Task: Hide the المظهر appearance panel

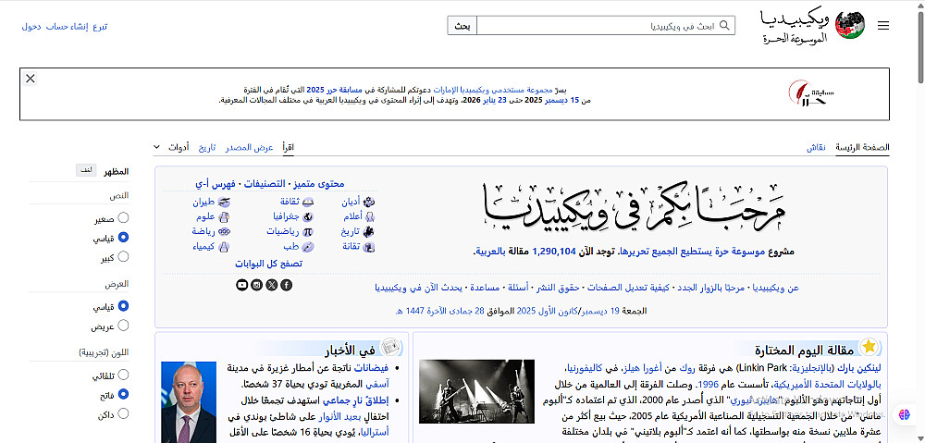Action: [86, 170]
